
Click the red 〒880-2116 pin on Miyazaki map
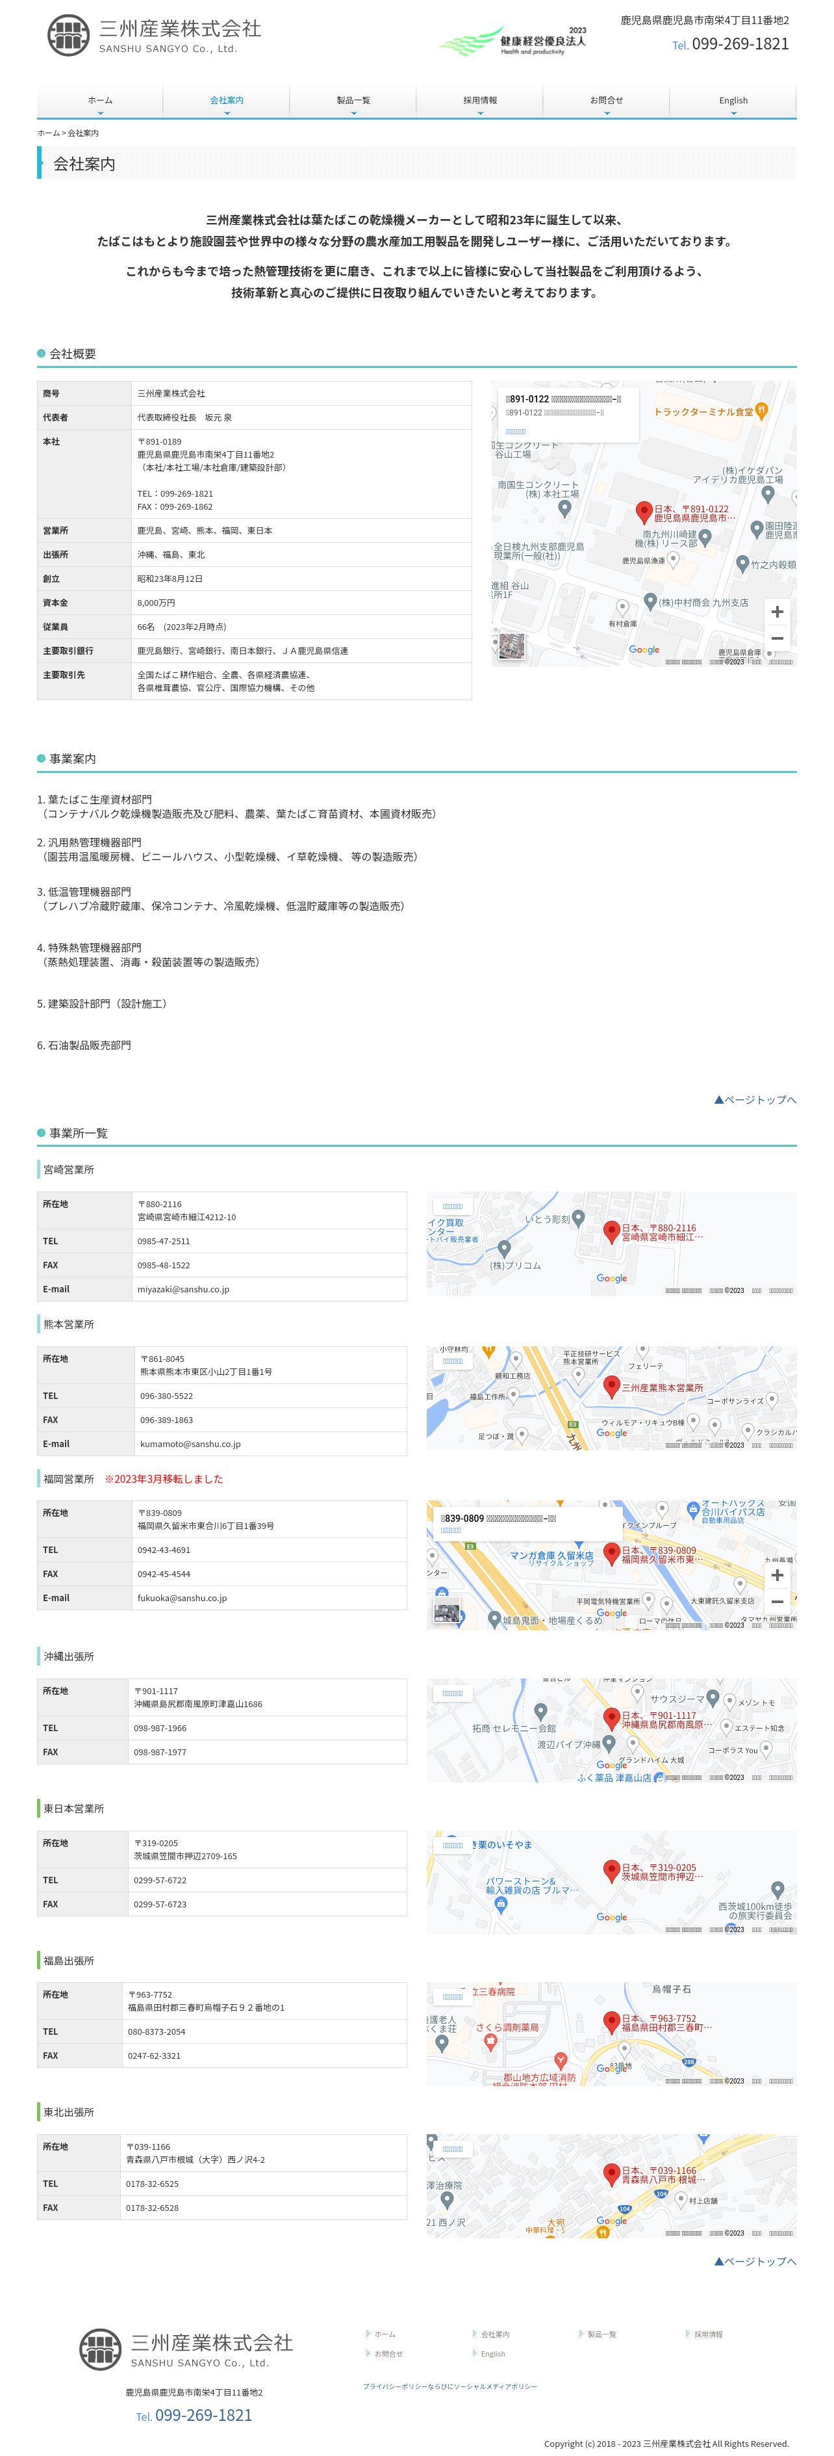coord(612,1232)
